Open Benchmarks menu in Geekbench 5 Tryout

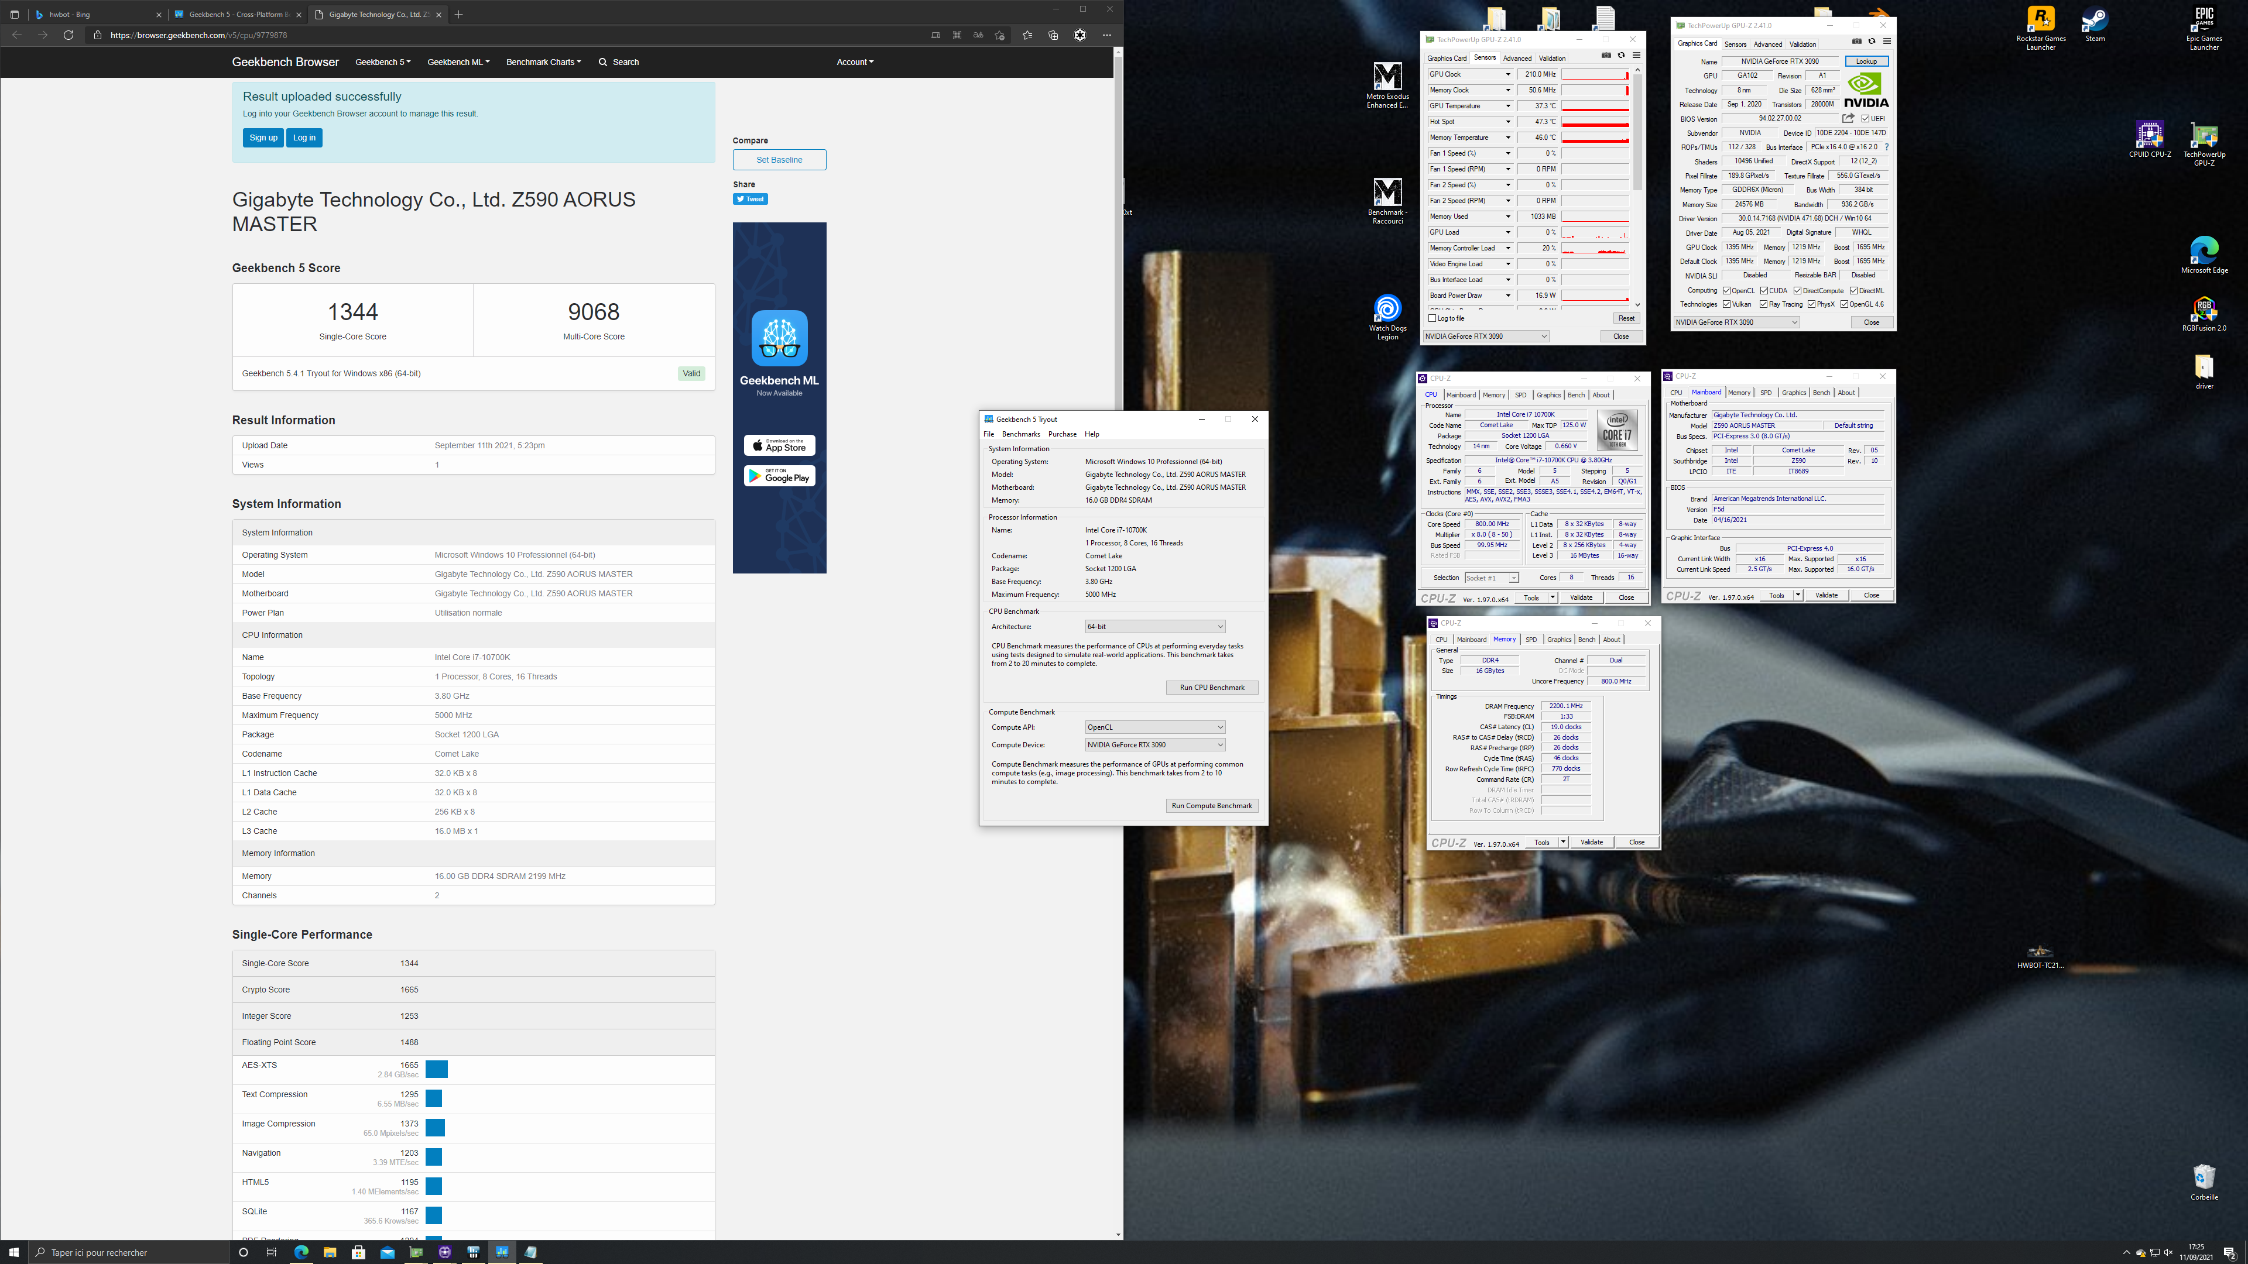[x=1021, y=434]
